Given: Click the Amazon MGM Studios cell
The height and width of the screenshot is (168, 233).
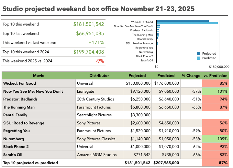Looking at the screenshot, I should click(x=99, y=155).
